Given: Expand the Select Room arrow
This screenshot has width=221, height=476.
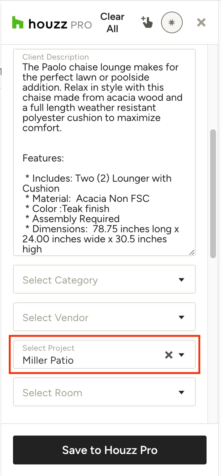Looking at the screenshot, I should click(182, 393).
